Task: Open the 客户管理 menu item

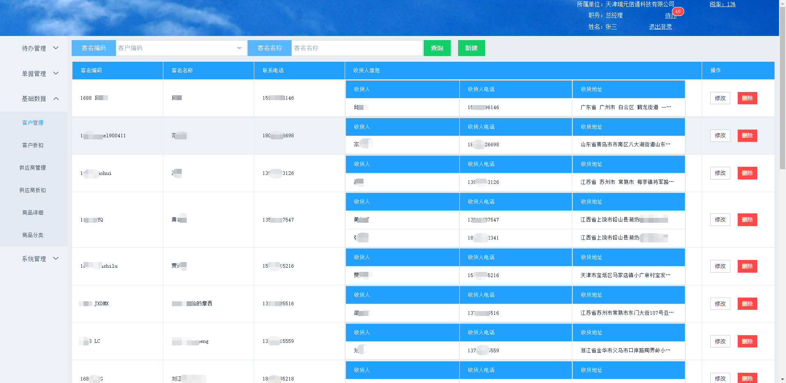Action: (33, 123)
